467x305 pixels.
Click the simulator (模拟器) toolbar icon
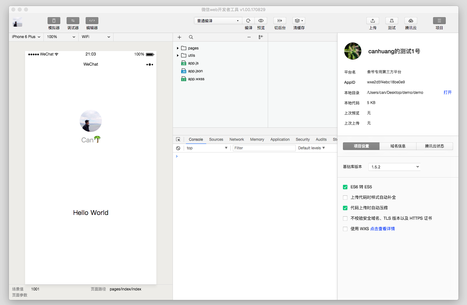(54, 21)
